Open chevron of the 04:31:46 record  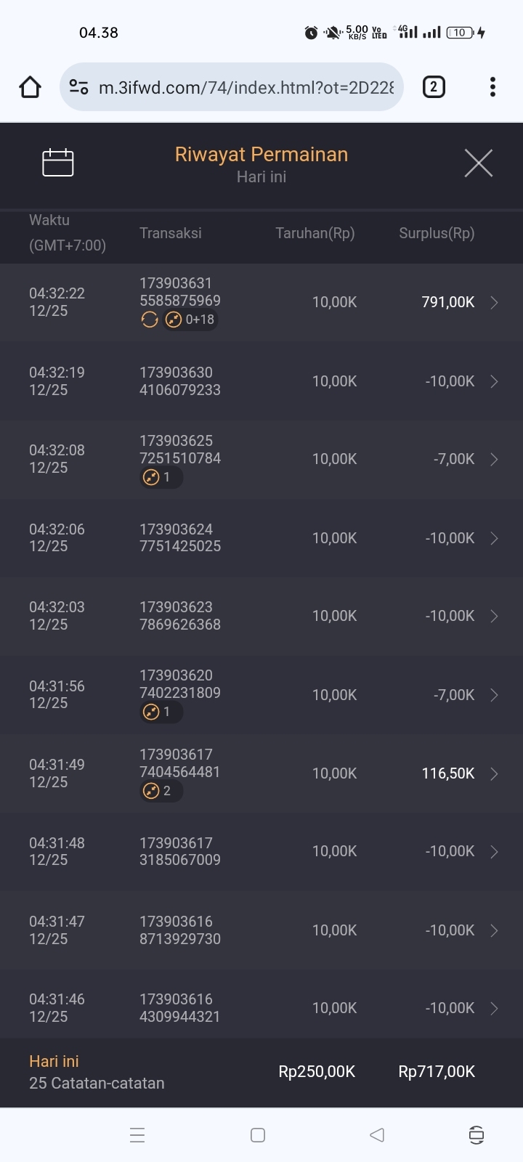[494, 1008]
